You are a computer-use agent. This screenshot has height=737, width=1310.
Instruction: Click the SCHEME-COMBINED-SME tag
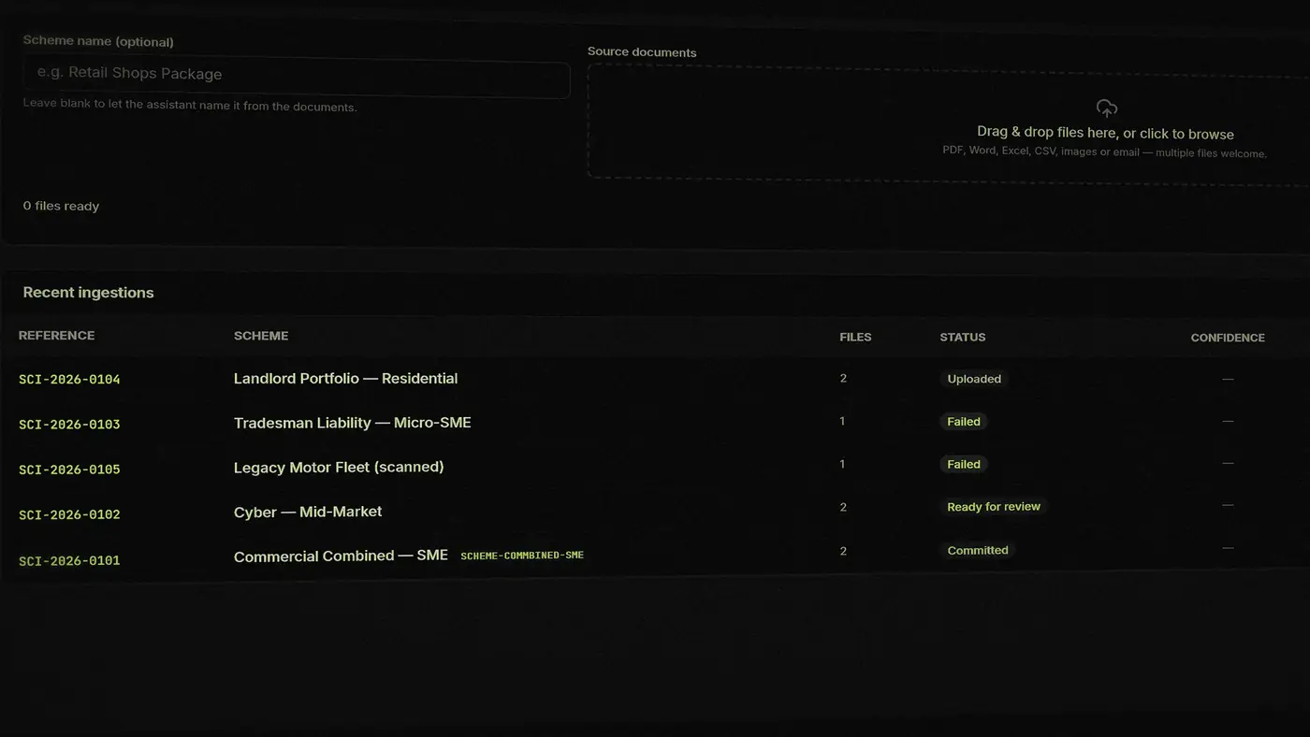[522, 556]
